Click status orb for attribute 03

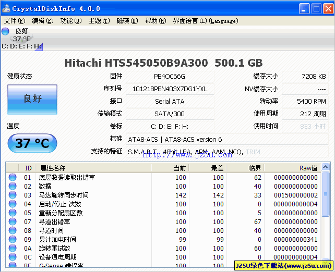(x=13, y=195)
